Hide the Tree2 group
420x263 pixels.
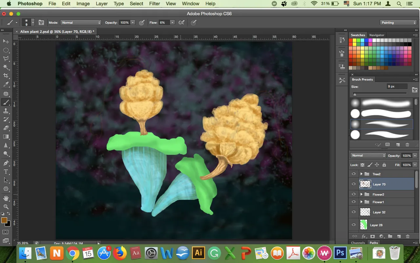(354, 174)
